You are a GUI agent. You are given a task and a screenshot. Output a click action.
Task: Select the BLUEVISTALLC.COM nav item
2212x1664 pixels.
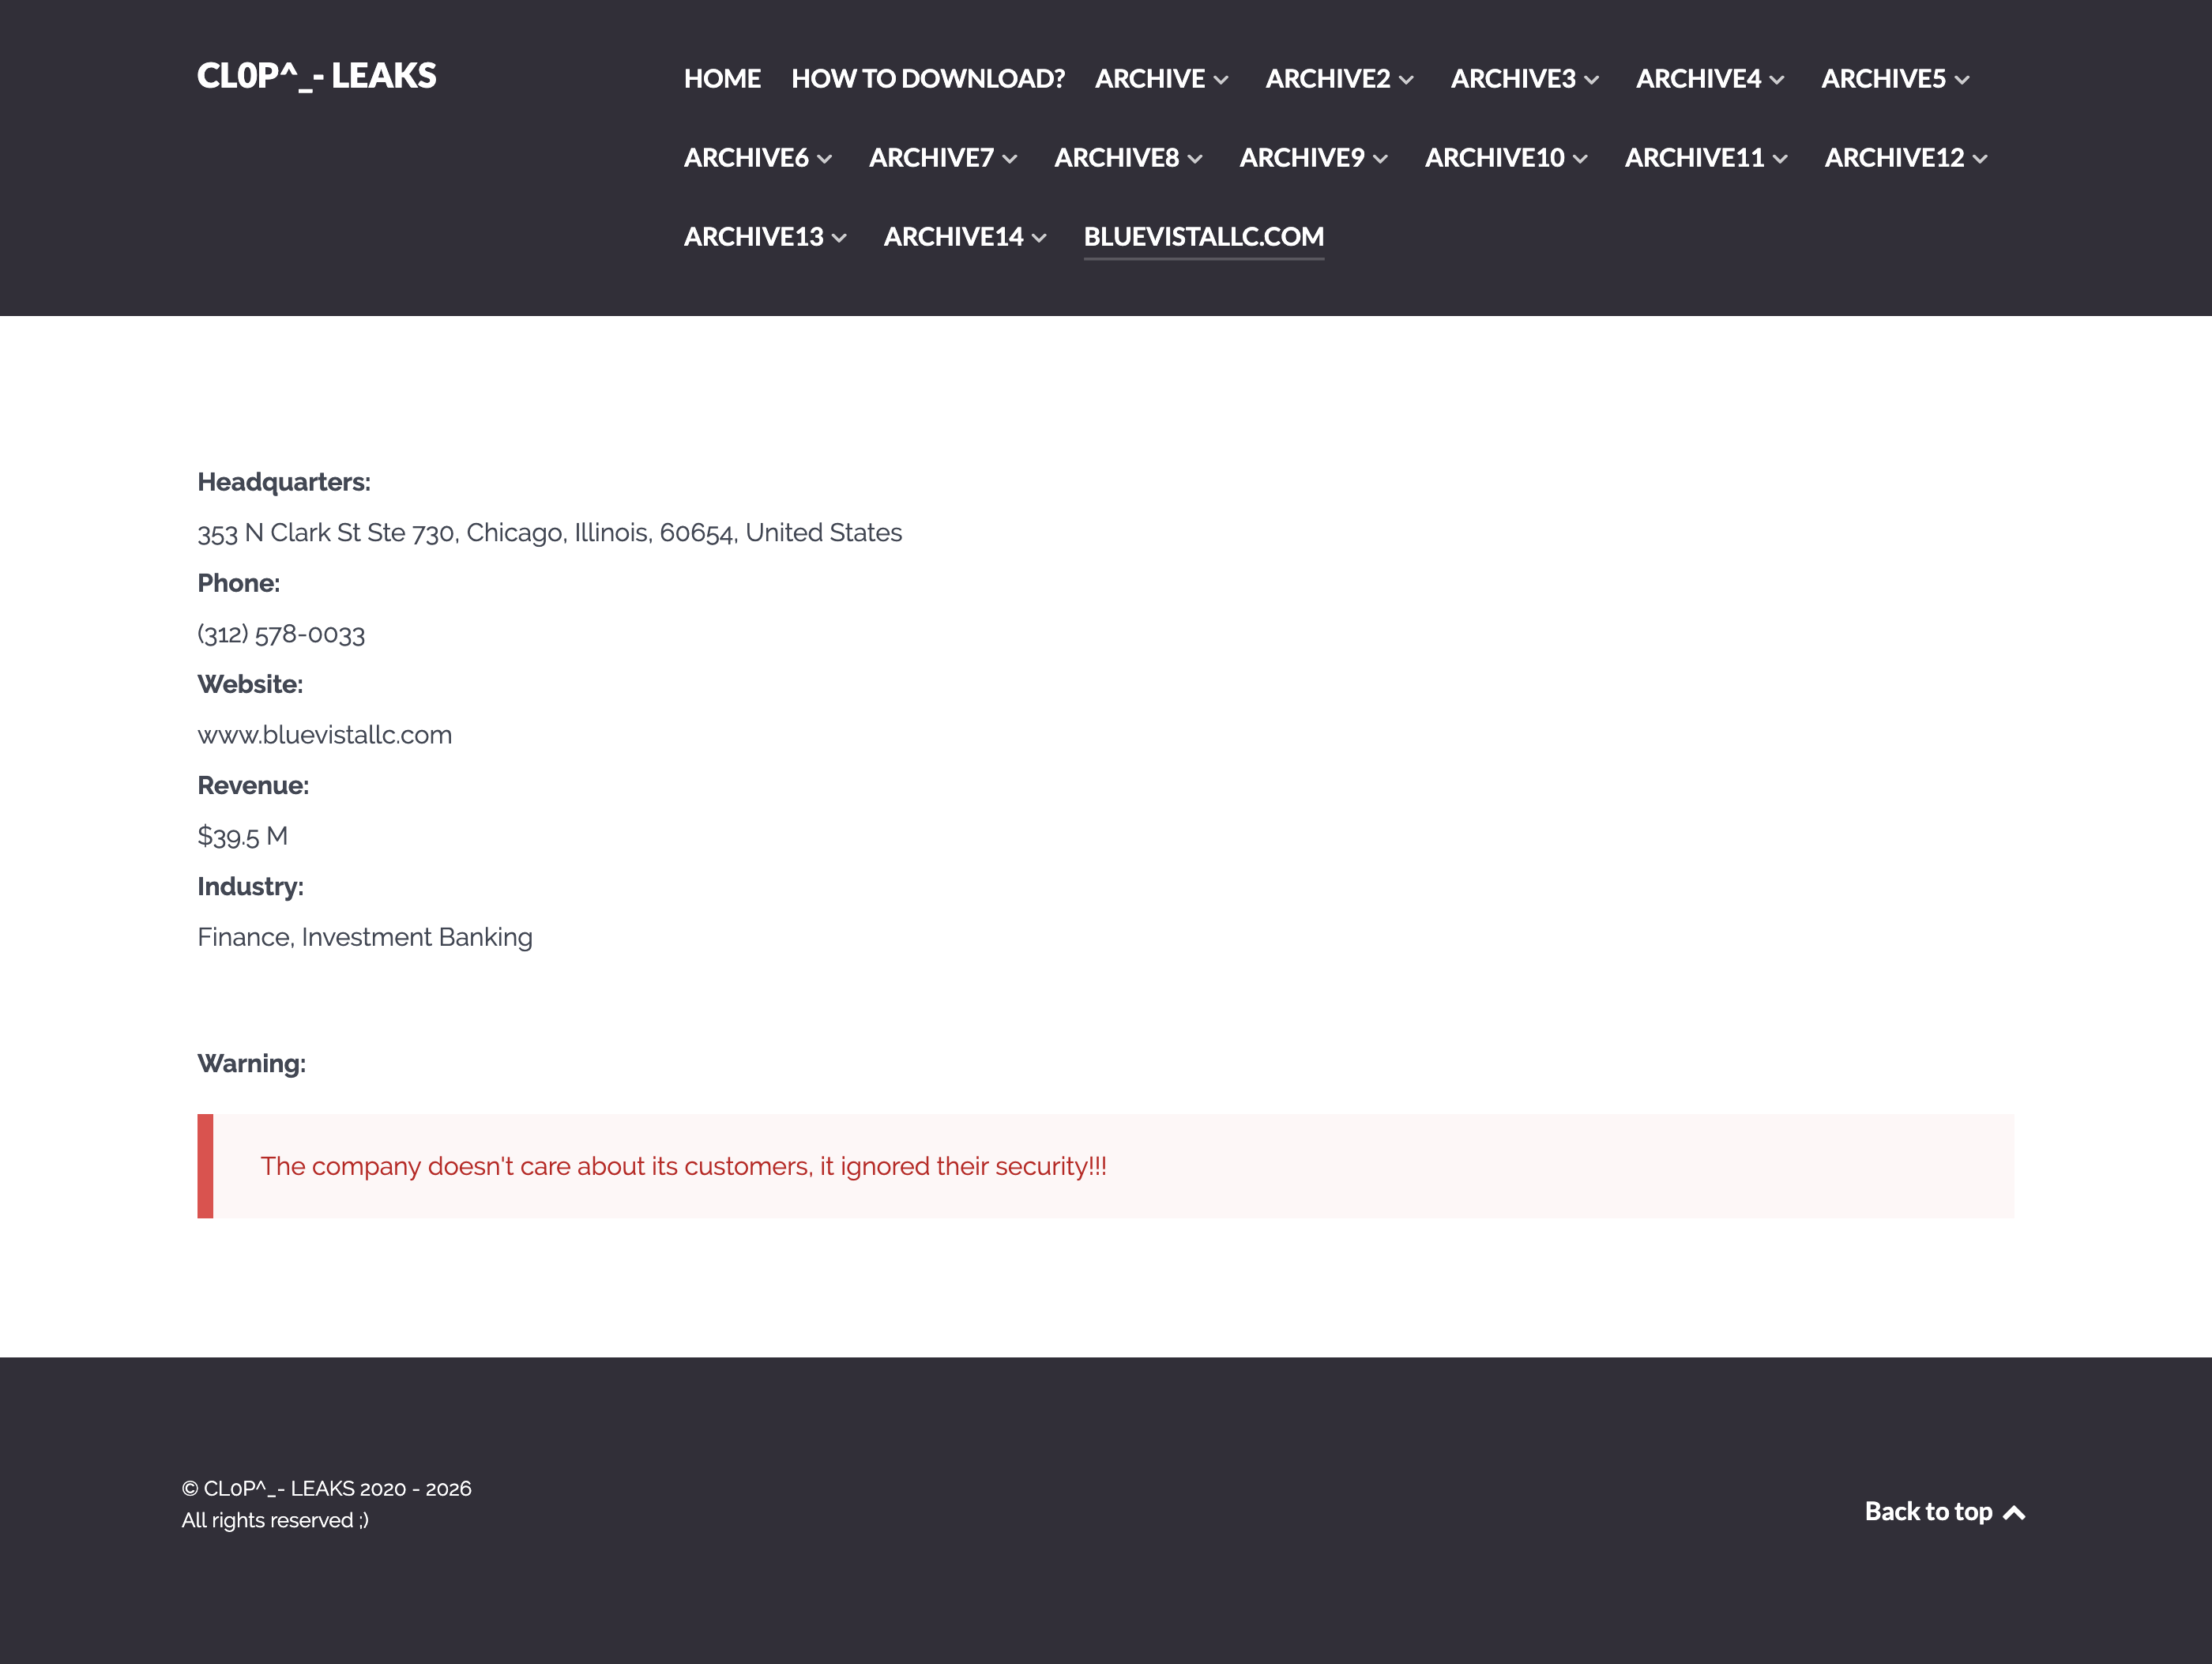(x=1204, y=237)
